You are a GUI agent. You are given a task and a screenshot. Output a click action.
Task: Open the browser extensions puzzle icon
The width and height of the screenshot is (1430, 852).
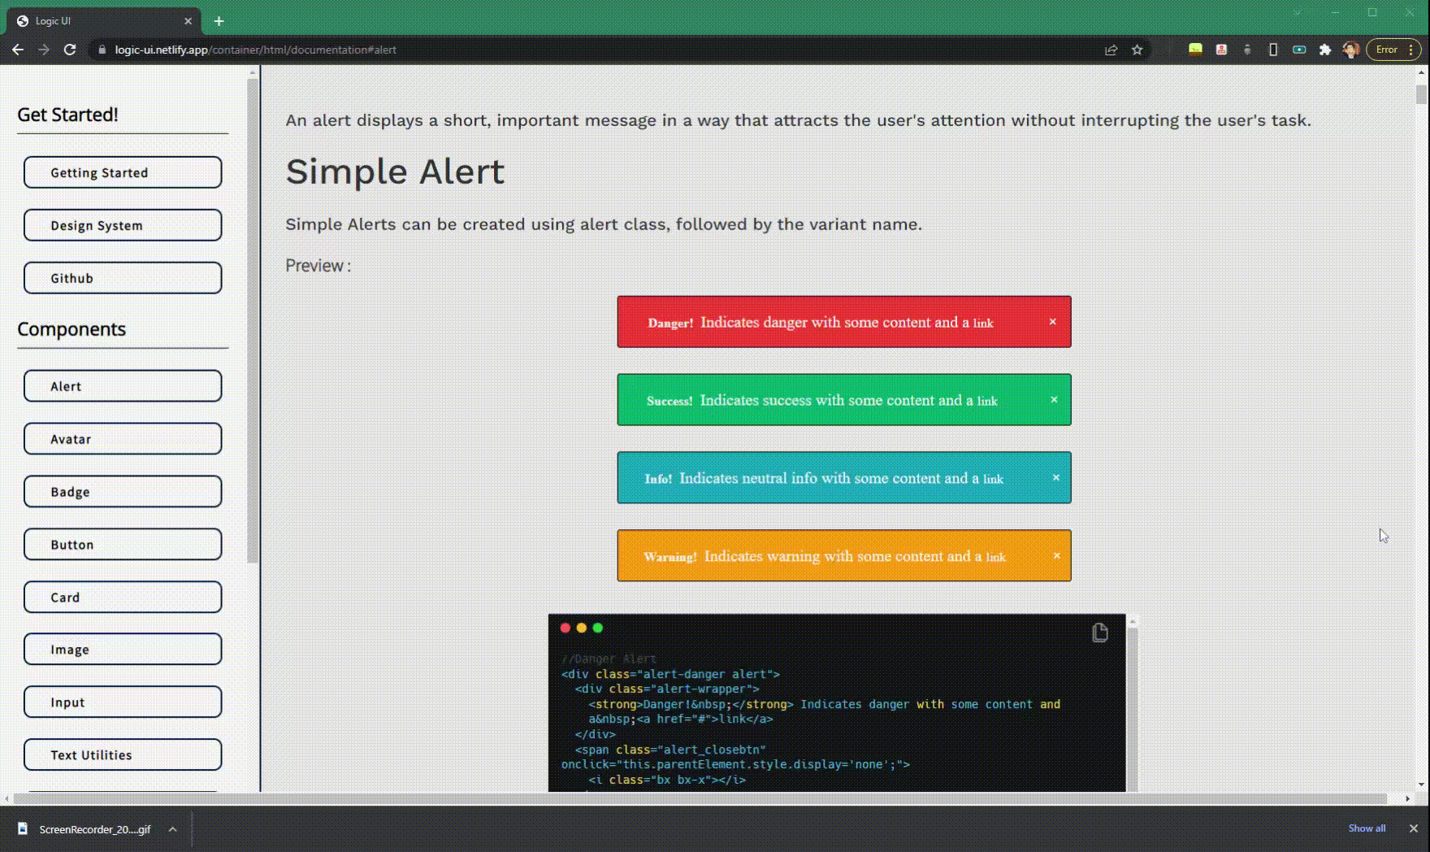point(1325,50)
